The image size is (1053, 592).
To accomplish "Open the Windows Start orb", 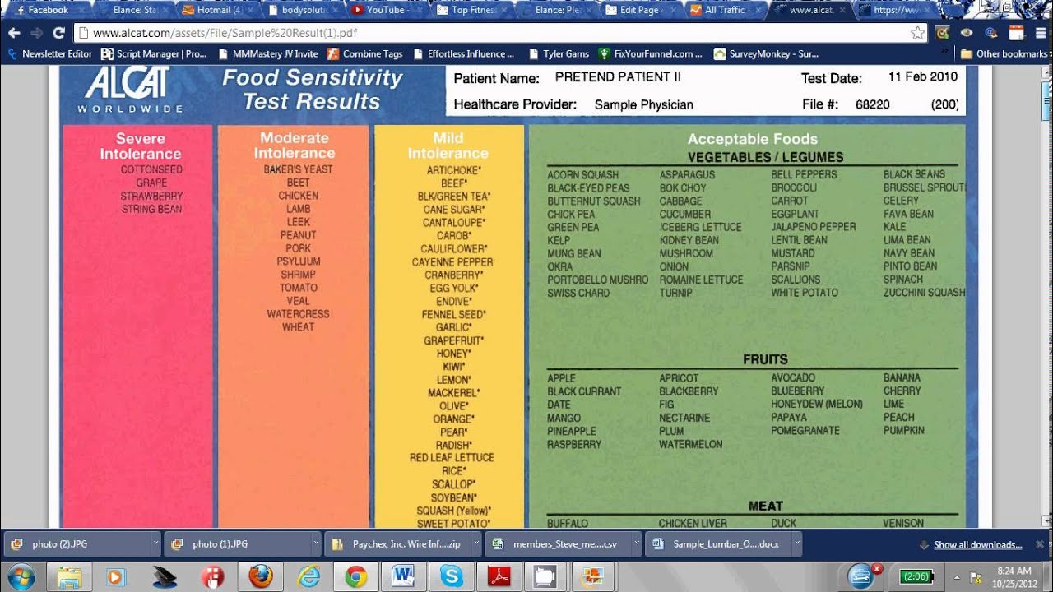I will 20,576.
